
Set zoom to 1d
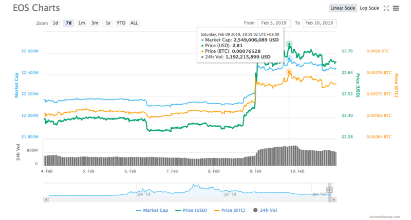pos(55,23)
